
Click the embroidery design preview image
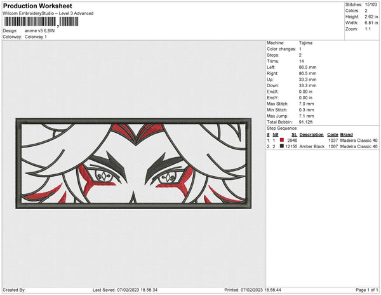point(133,163)
